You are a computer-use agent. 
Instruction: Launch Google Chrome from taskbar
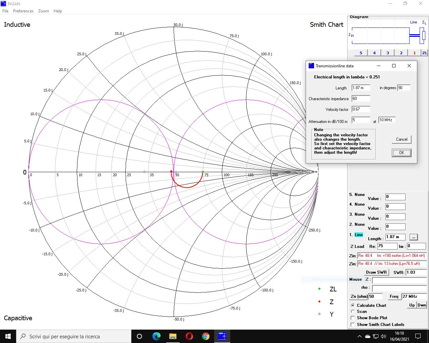point(205,336)
